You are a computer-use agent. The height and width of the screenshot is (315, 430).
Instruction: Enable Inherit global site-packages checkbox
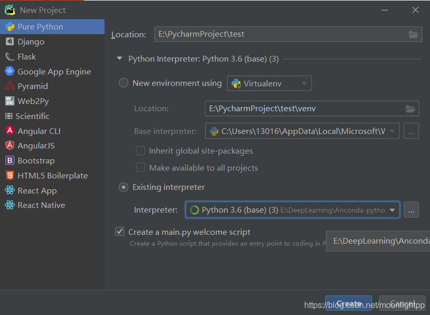[140, 151]
